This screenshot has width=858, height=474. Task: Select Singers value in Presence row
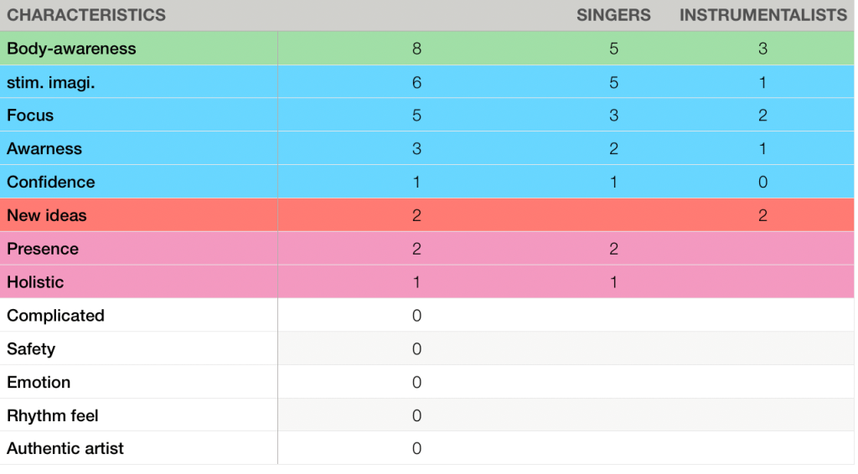coord(613,250)
